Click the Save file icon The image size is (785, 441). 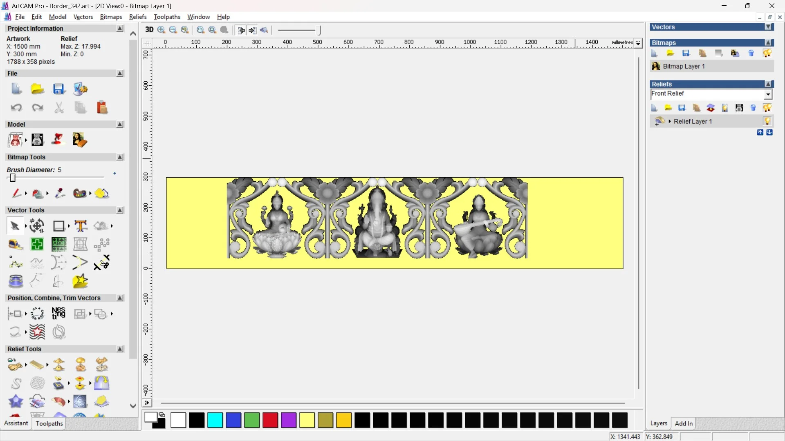click(58, 89)
